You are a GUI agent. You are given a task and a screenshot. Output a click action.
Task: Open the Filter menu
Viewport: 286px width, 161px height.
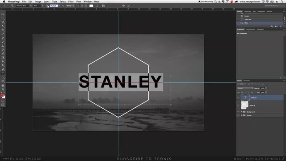[71, 1]
